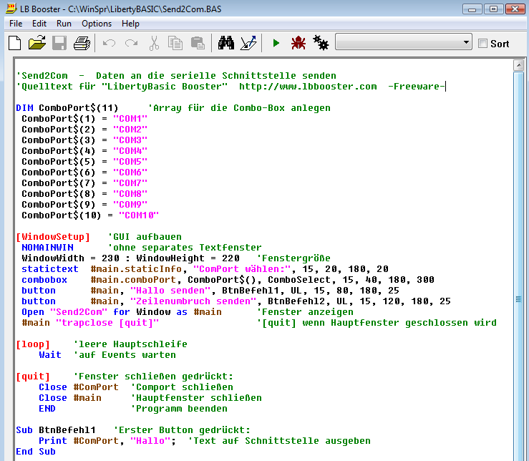Click the "COM1" string literal

[x=130, y=118]
